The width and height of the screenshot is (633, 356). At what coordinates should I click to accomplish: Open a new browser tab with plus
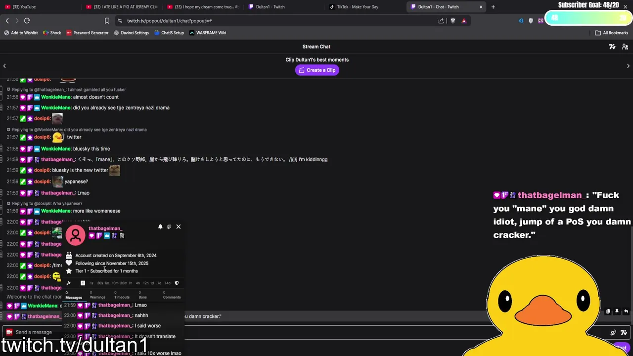click(x=493, y=7)
